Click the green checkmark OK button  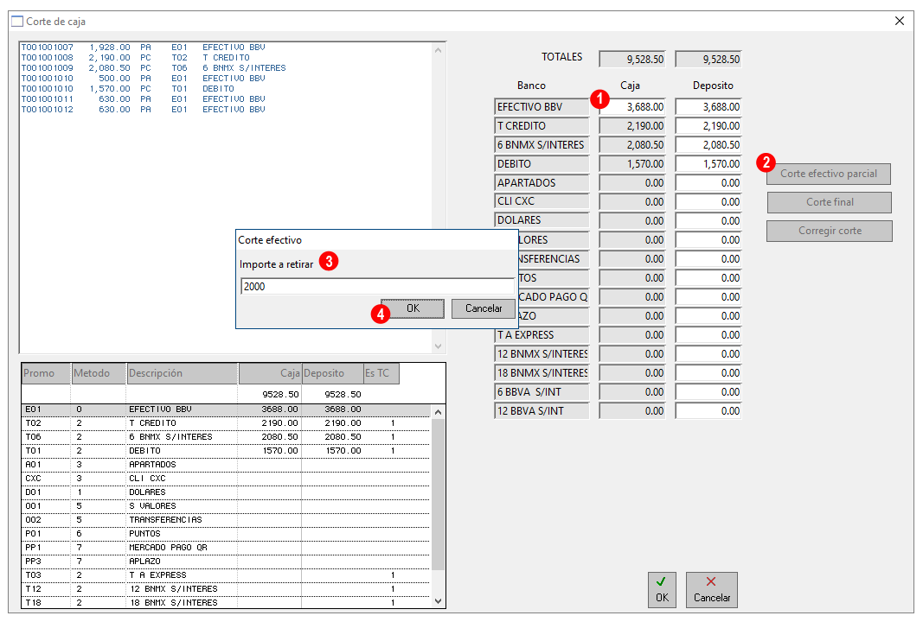(x=662, y=589)
